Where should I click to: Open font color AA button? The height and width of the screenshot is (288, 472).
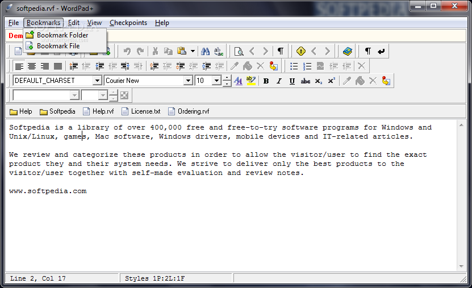(x=238, y=81)
